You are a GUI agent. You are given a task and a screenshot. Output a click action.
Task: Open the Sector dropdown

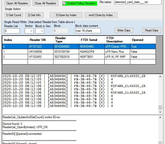point(29,31)
